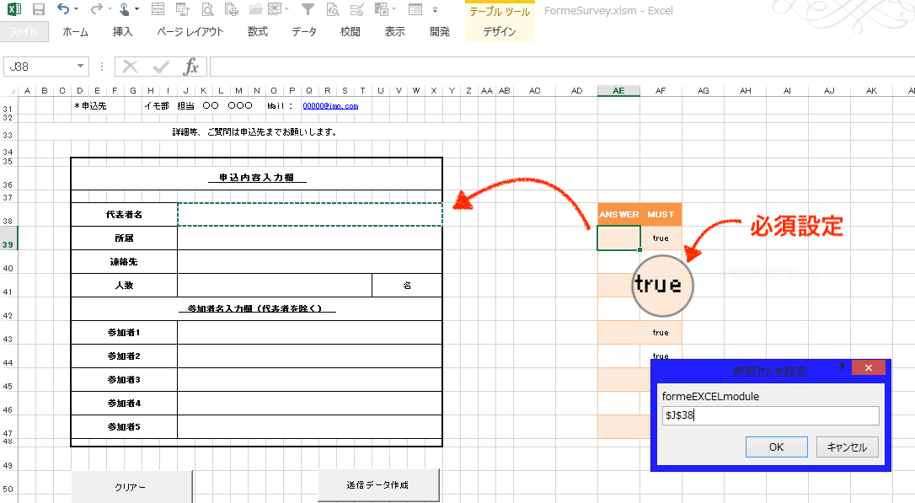This screenshot has height=503, width=915.
Task: Click the formula bar Cancel X icon
Action: [x=131, y=67]
